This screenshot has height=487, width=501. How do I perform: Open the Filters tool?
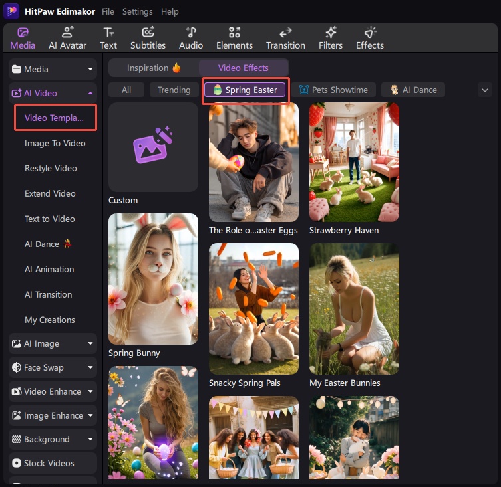331,38
